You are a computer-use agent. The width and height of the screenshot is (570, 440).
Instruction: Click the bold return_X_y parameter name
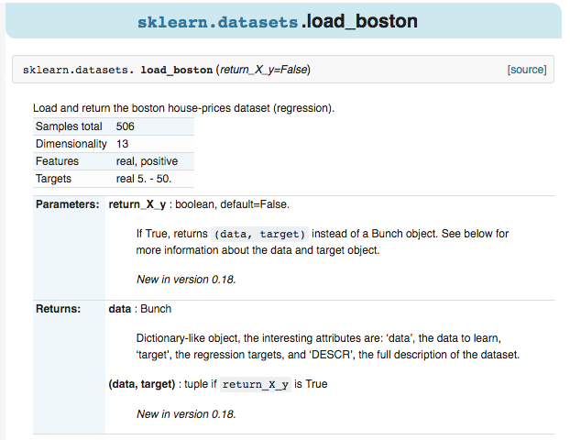coord(137,204)
